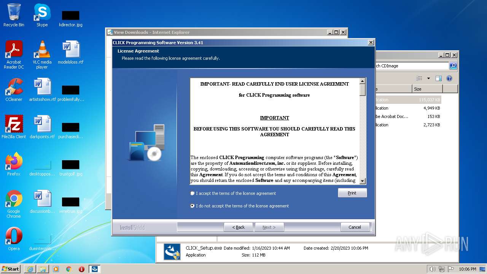Open the discussionb document icon
The height and width of the screenshot is (274, 487).
(x=42, y=202)
